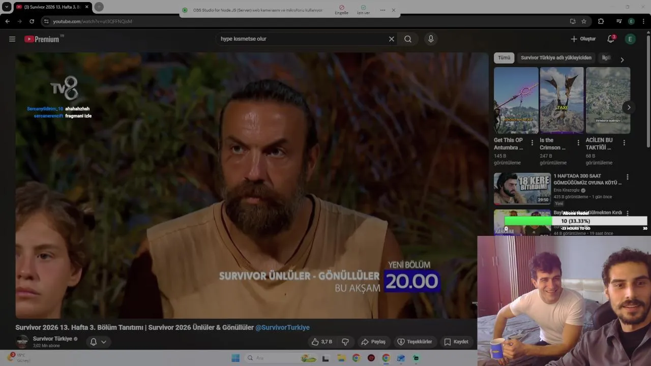Open the YouTube hamburger guide menu
This screenshot has height=366, width=651.
[x=12, y=39]
